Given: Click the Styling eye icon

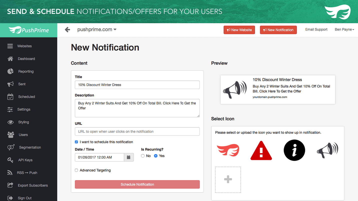Looking at the screenshot, I should coord(10,122).
